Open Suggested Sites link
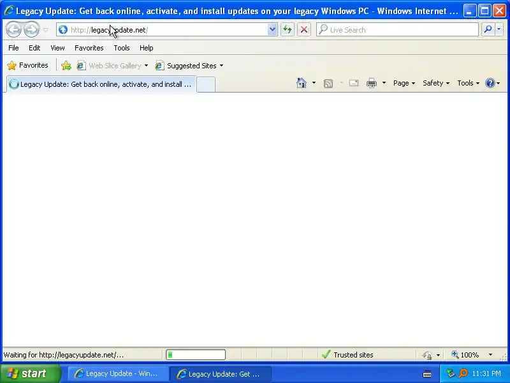The width and height of the screenshot is (510, 383). [x=186, y=66]
